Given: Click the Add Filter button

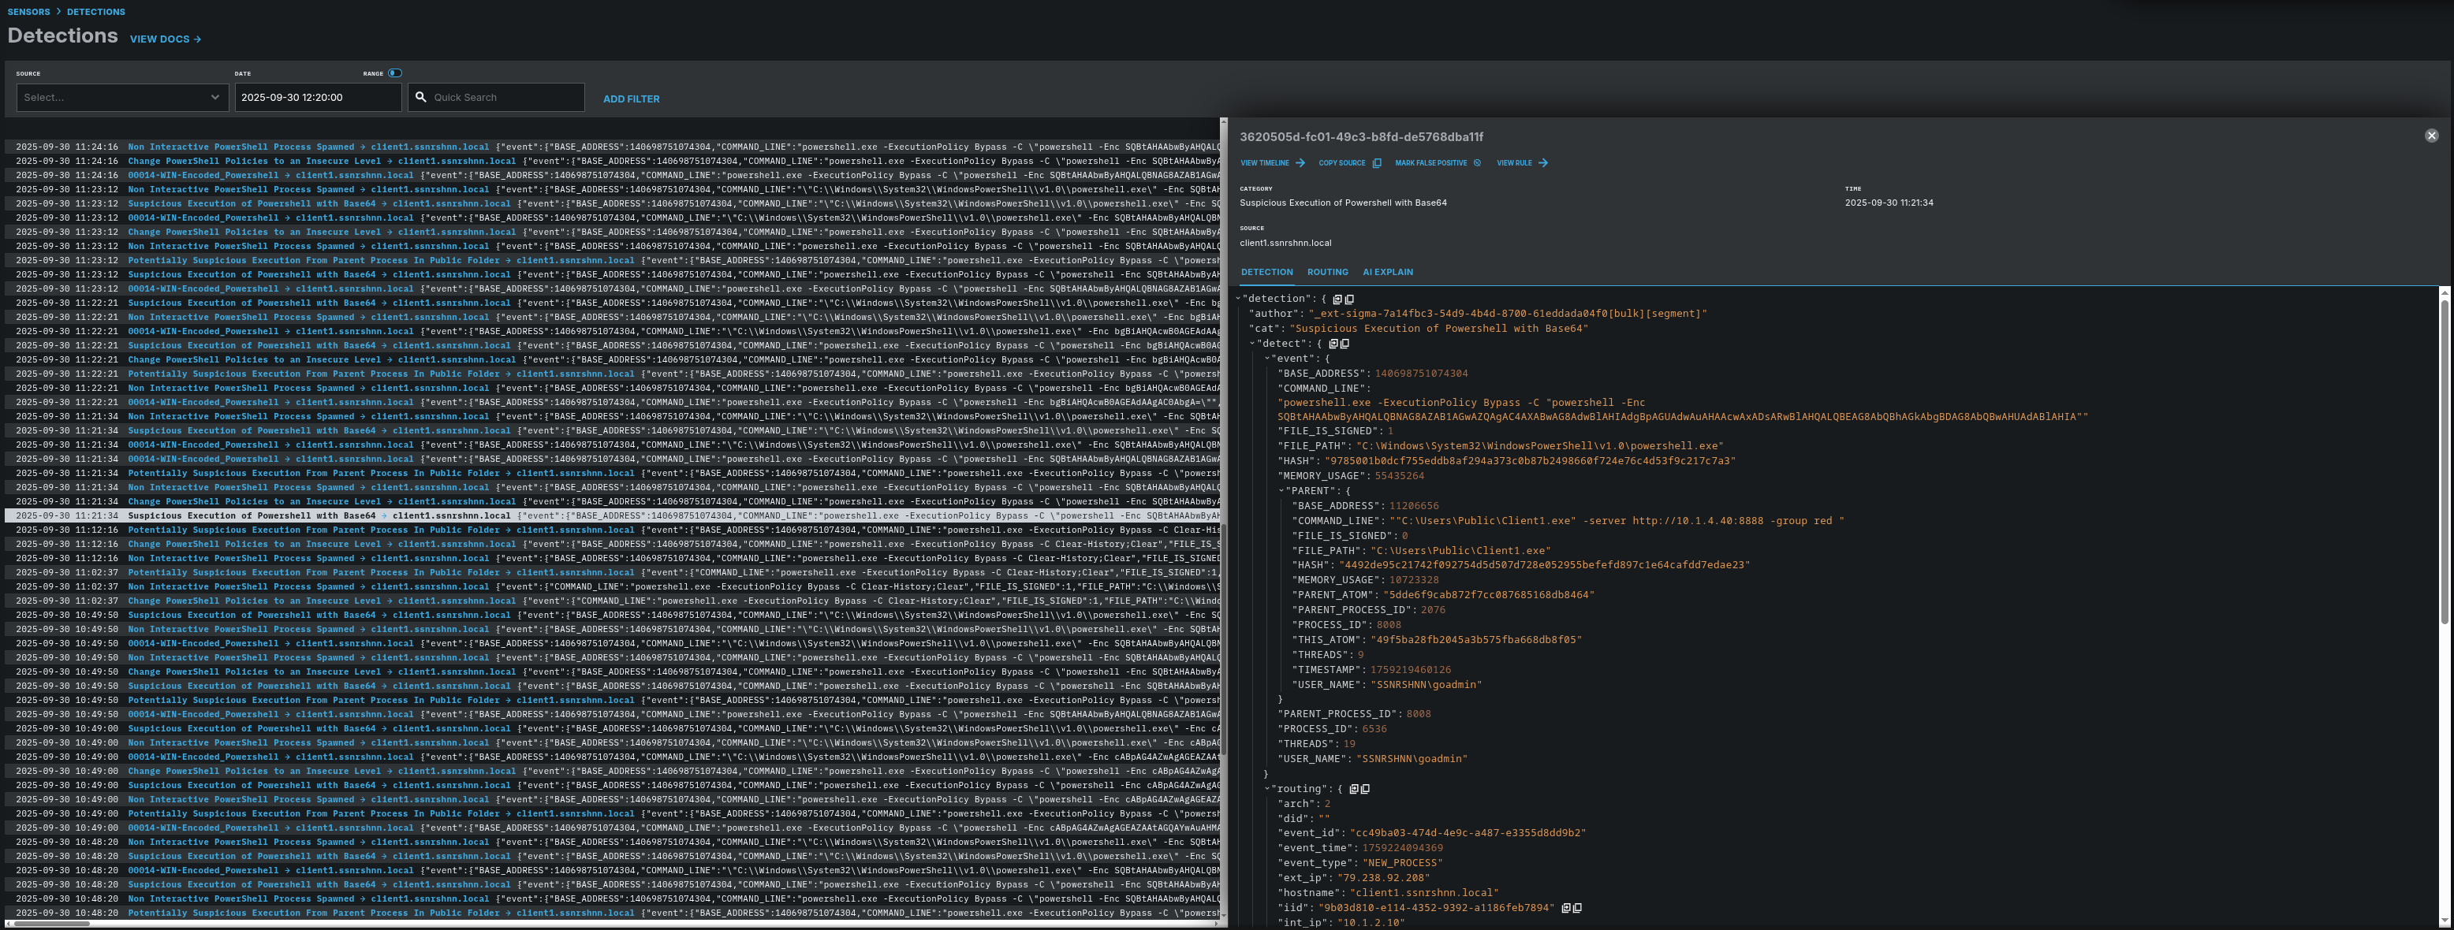Looking at the screenshot, I should (631, 99).
